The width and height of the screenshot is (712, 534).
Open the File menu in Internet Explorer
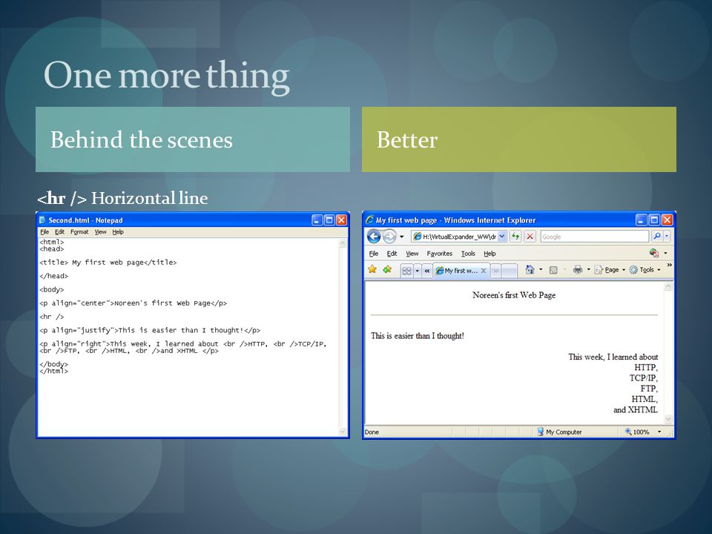373,254
